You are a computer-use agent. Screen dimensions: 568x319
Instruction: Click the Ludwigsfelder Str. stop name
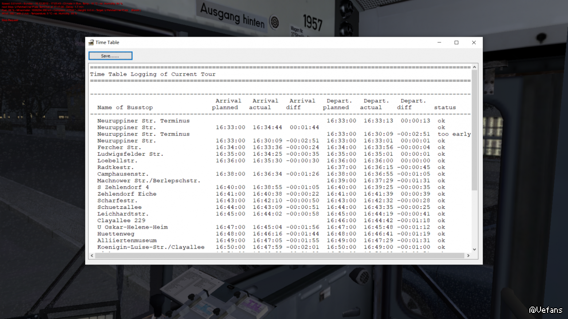pyautogui.click(x=130, y=154)
